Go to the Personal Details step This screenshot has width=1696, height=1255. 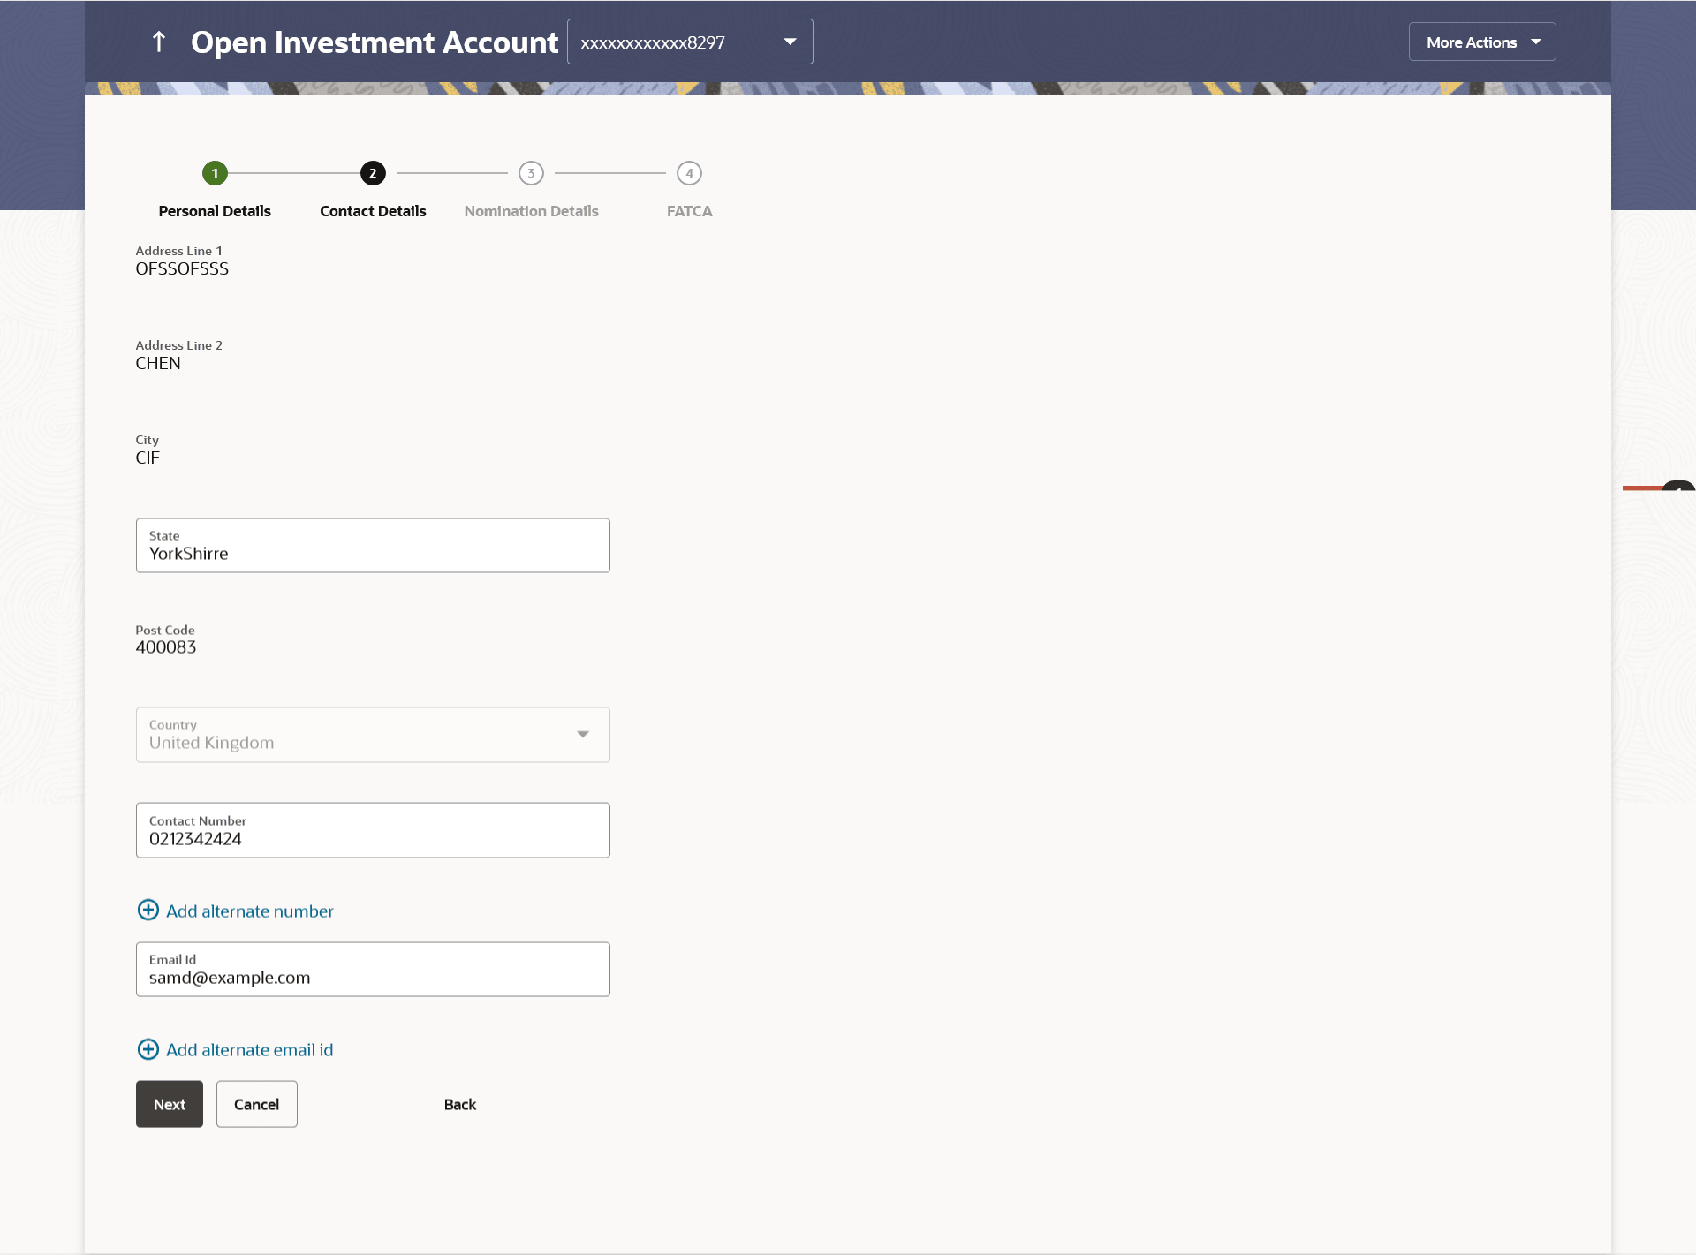click(215, 211)
